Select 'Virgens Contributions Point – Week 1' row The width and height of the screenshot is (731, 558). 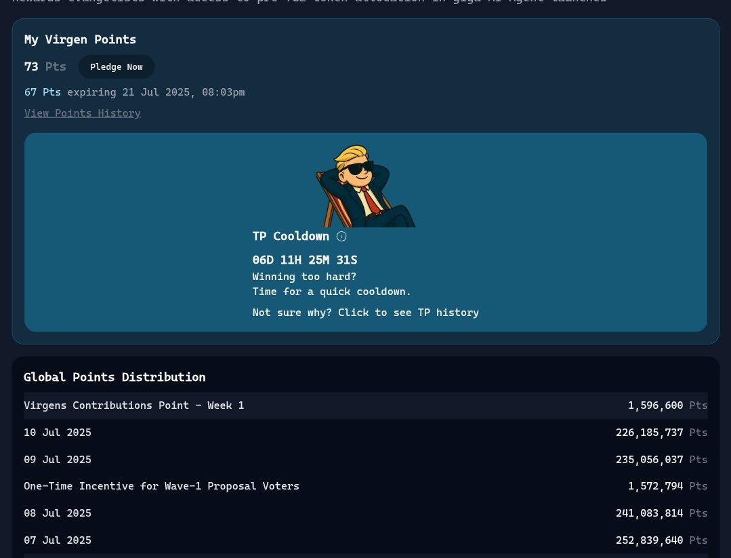366,405
